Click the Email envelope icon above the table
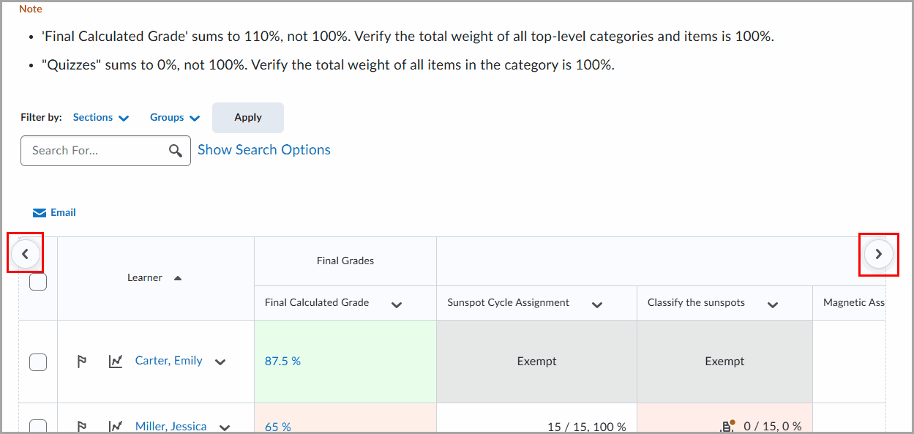Screen dimensions: 914x434 coord(39,212)
